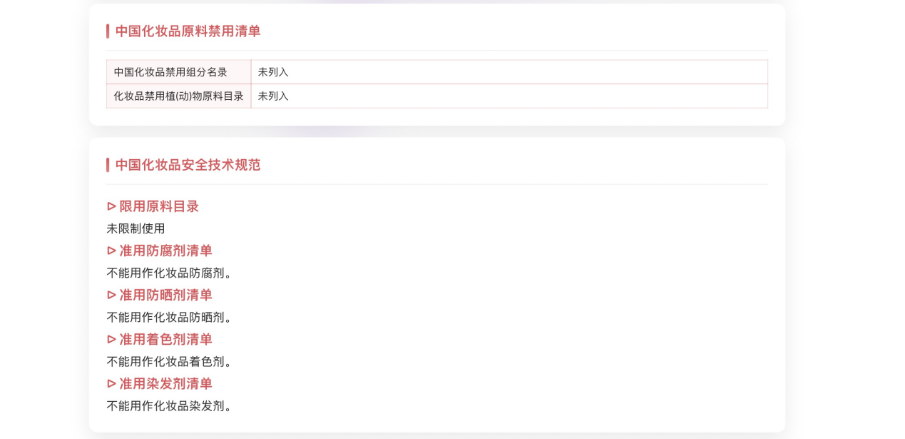
Task: Click the triangle icon before 限用原料目录
Action: [111, 206]
